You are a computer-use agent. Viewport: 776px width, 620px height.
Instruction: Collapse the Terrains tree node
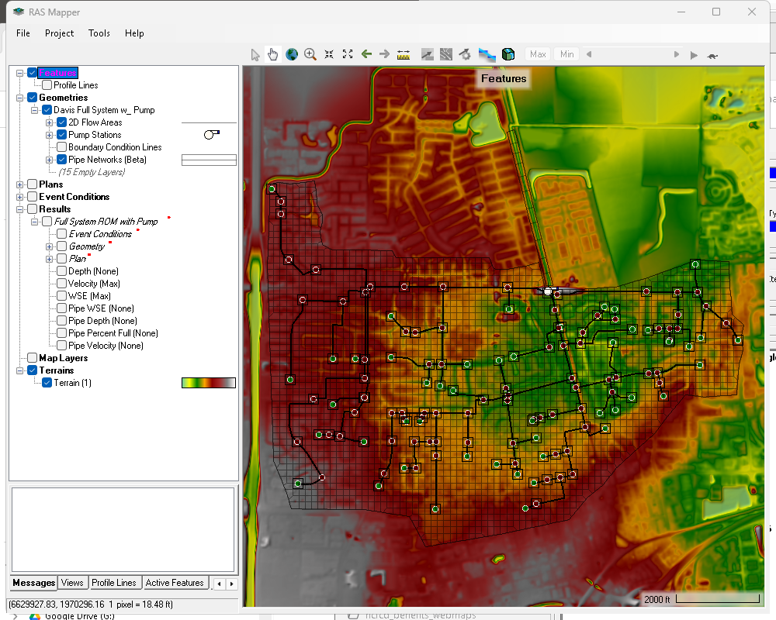pyautogui.click(x=20, y=370)
